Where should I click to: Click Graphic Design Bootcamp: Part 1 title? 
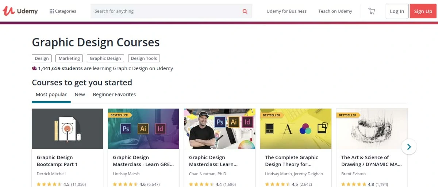[x=57, y=161]
